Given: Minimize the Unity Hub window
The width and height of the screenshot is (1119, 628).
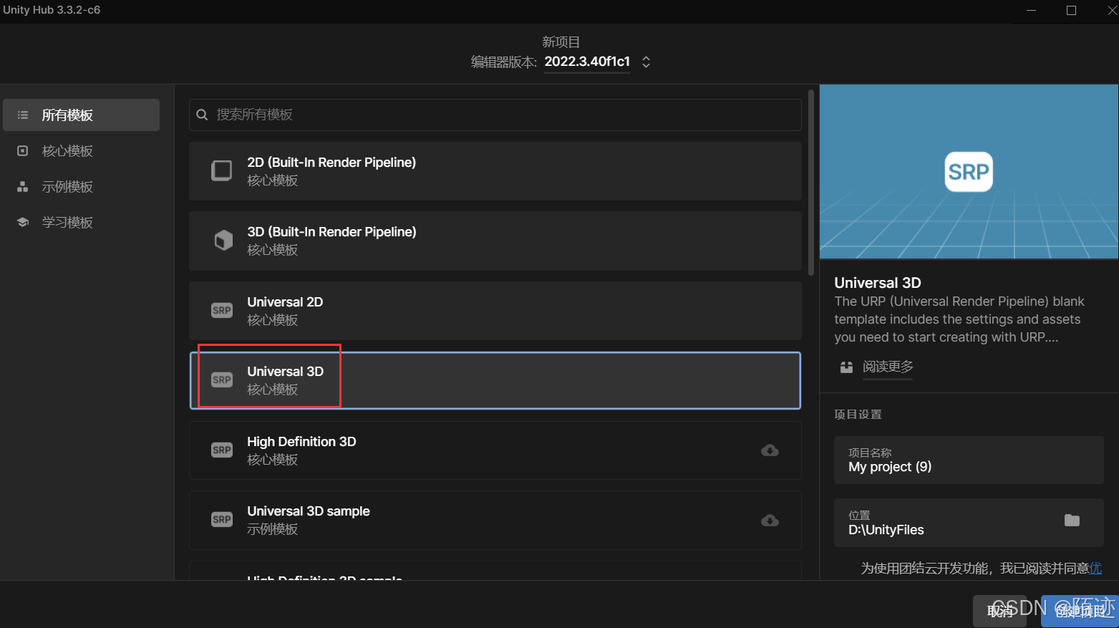Looking at the screenshot, I should [1031, 10].
